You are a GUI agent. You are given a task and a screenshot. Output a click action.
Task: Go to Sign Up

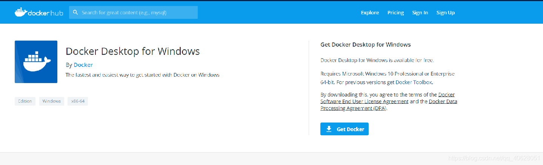446,12
